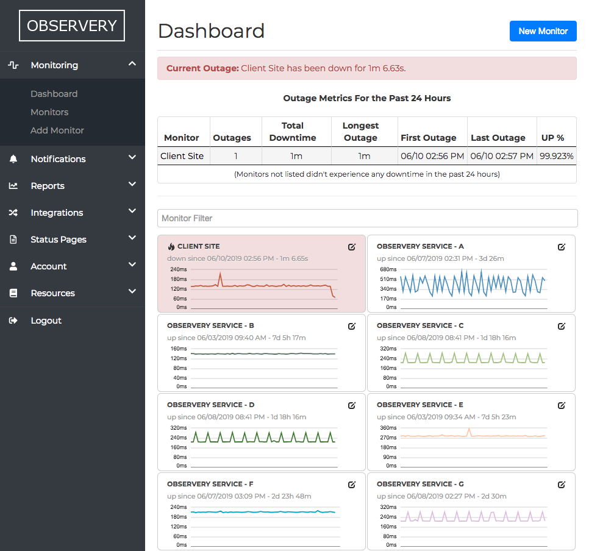Click the Reports chart icon
589x551 pixels.
[13, 185]
